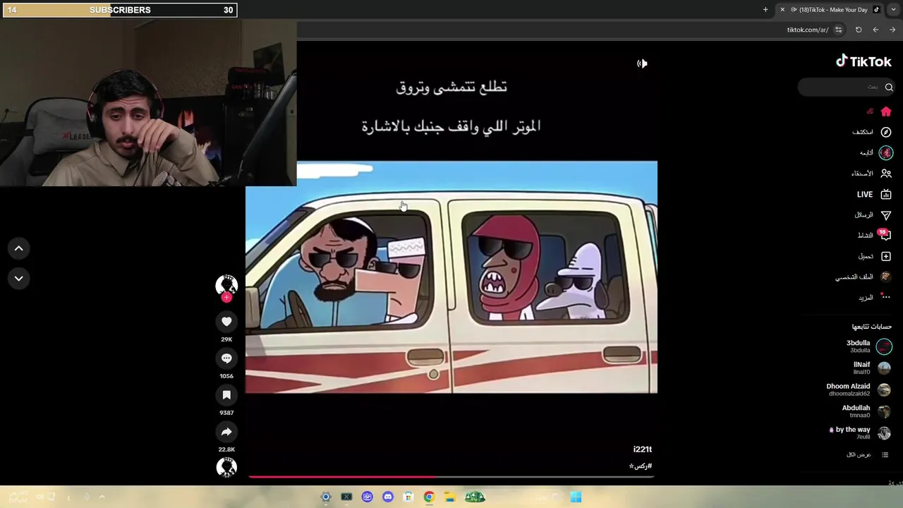Select the TikTok - Make Your Day tab

point(832,10)
